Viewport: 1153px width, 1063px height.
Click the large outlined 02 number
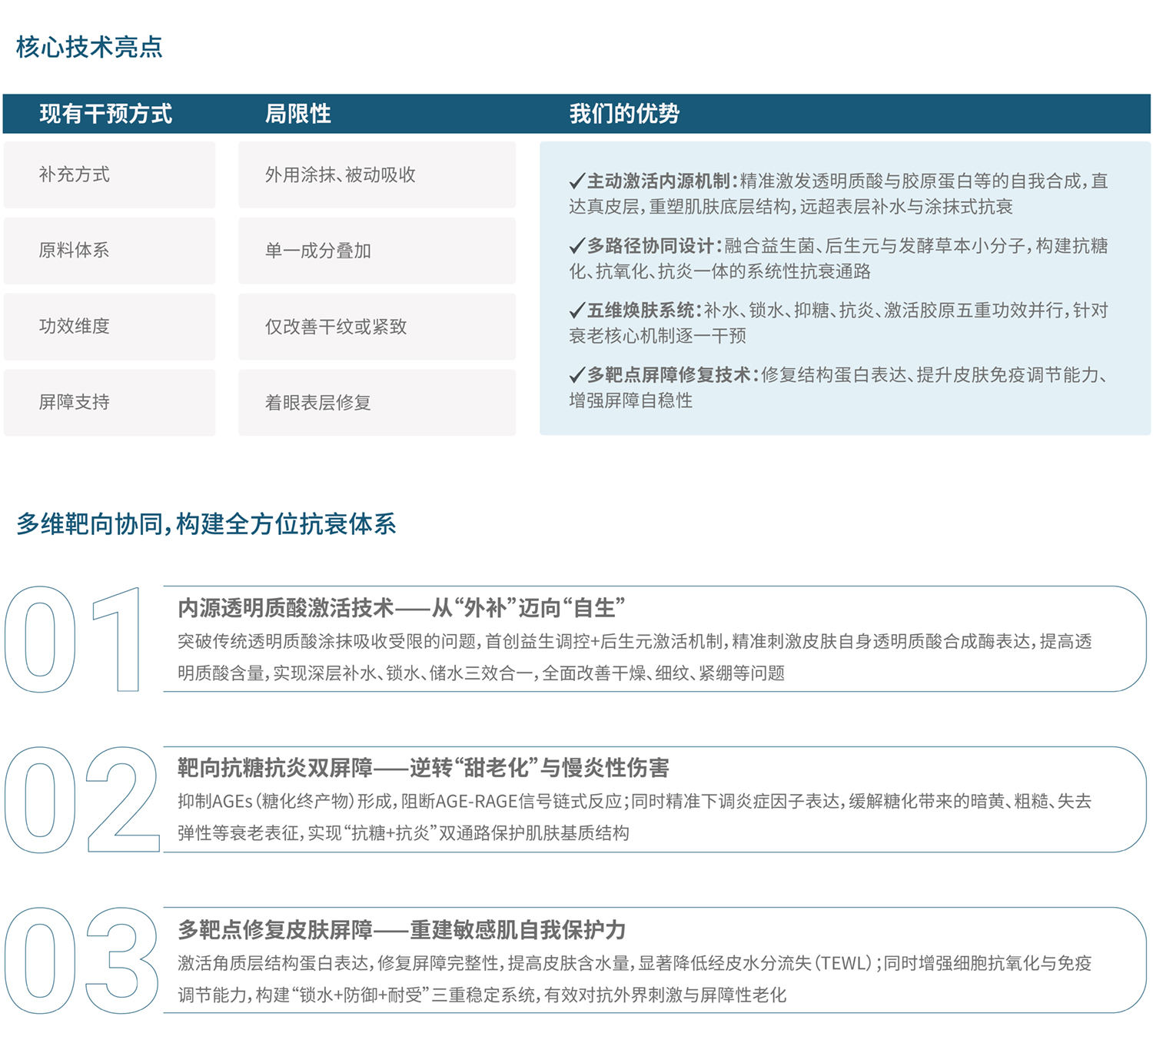tap(81, 799)
